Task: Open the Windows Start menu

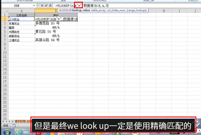Action: [6, 132]
